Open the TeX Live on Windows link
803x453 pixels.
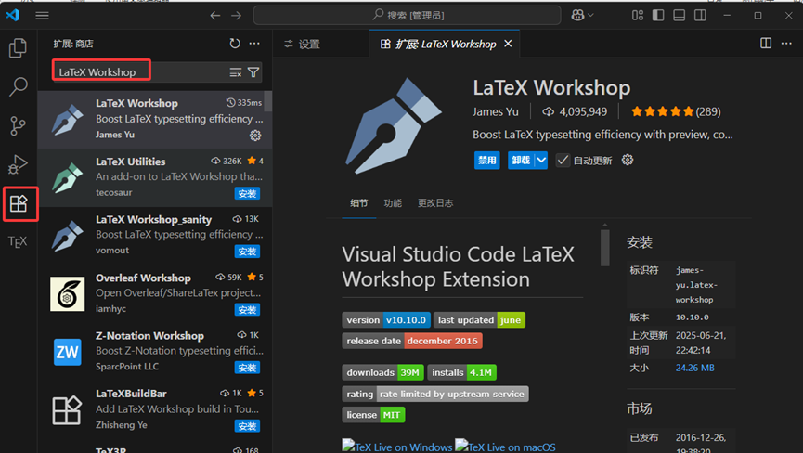397,446
